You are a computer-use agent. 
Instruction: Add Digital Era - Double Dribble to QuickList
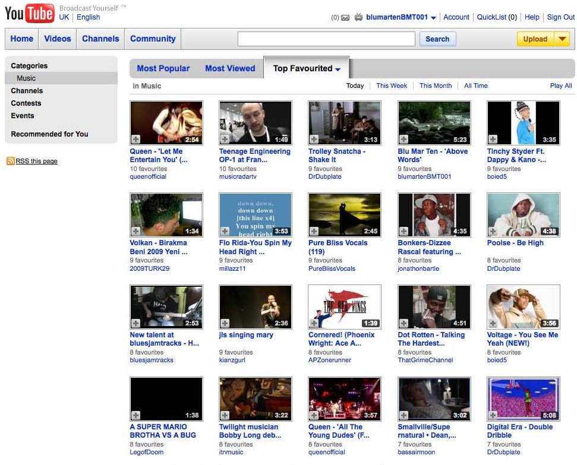point(493,415)
